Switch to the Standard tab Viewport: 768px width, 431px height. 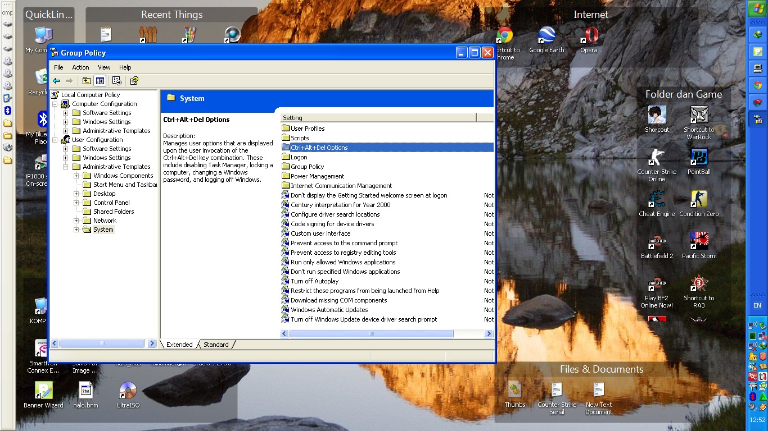click(216, 345)
